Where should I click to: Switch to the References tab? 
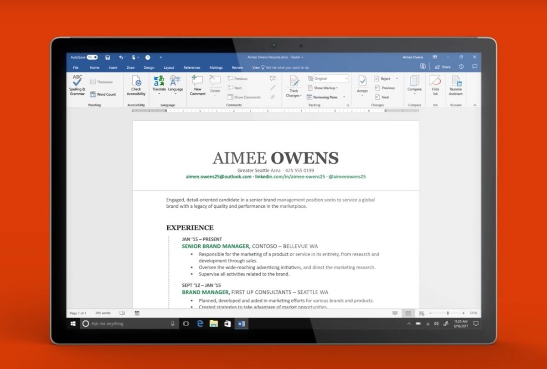tap(192, 67)
